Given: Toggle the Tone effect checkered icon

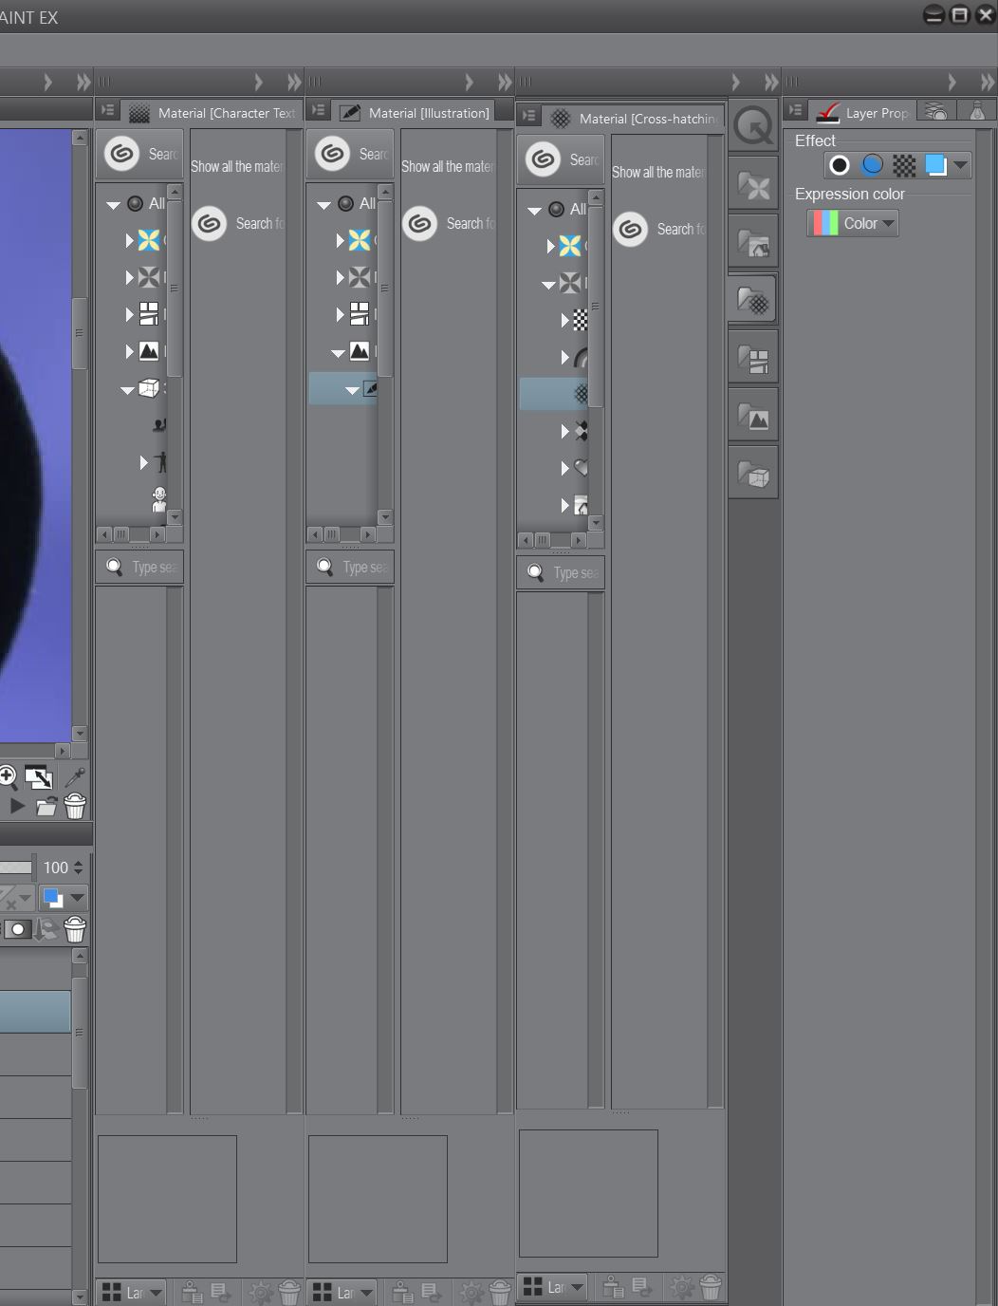Looking at the screenshot, I should point(904,165).
